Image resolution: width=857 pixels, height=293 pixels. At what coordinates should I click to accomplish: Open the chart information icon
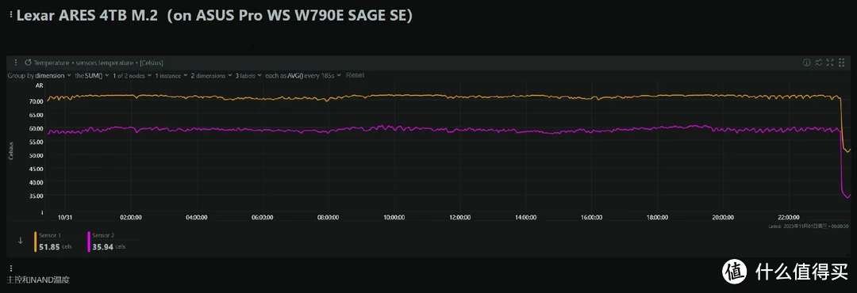pos(806,63)
